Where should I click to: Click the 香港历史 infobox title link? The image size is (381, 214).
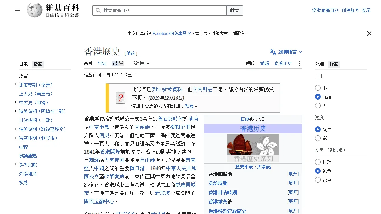click(253, 129)
